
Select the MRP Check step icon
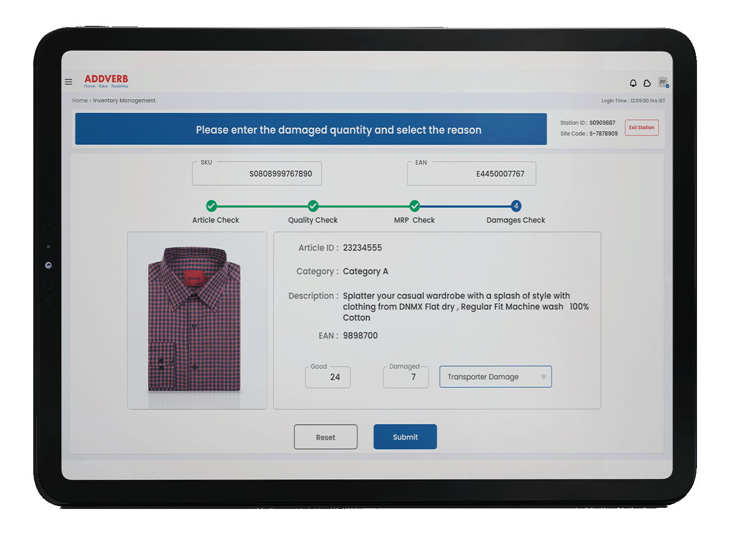point(415,206)
